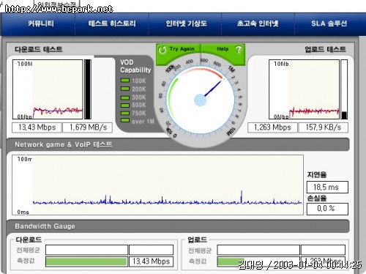The height and width of the screenshot is (274, 366).
Task: Click the VOD Capability label
Action: [x=135, y=66]
